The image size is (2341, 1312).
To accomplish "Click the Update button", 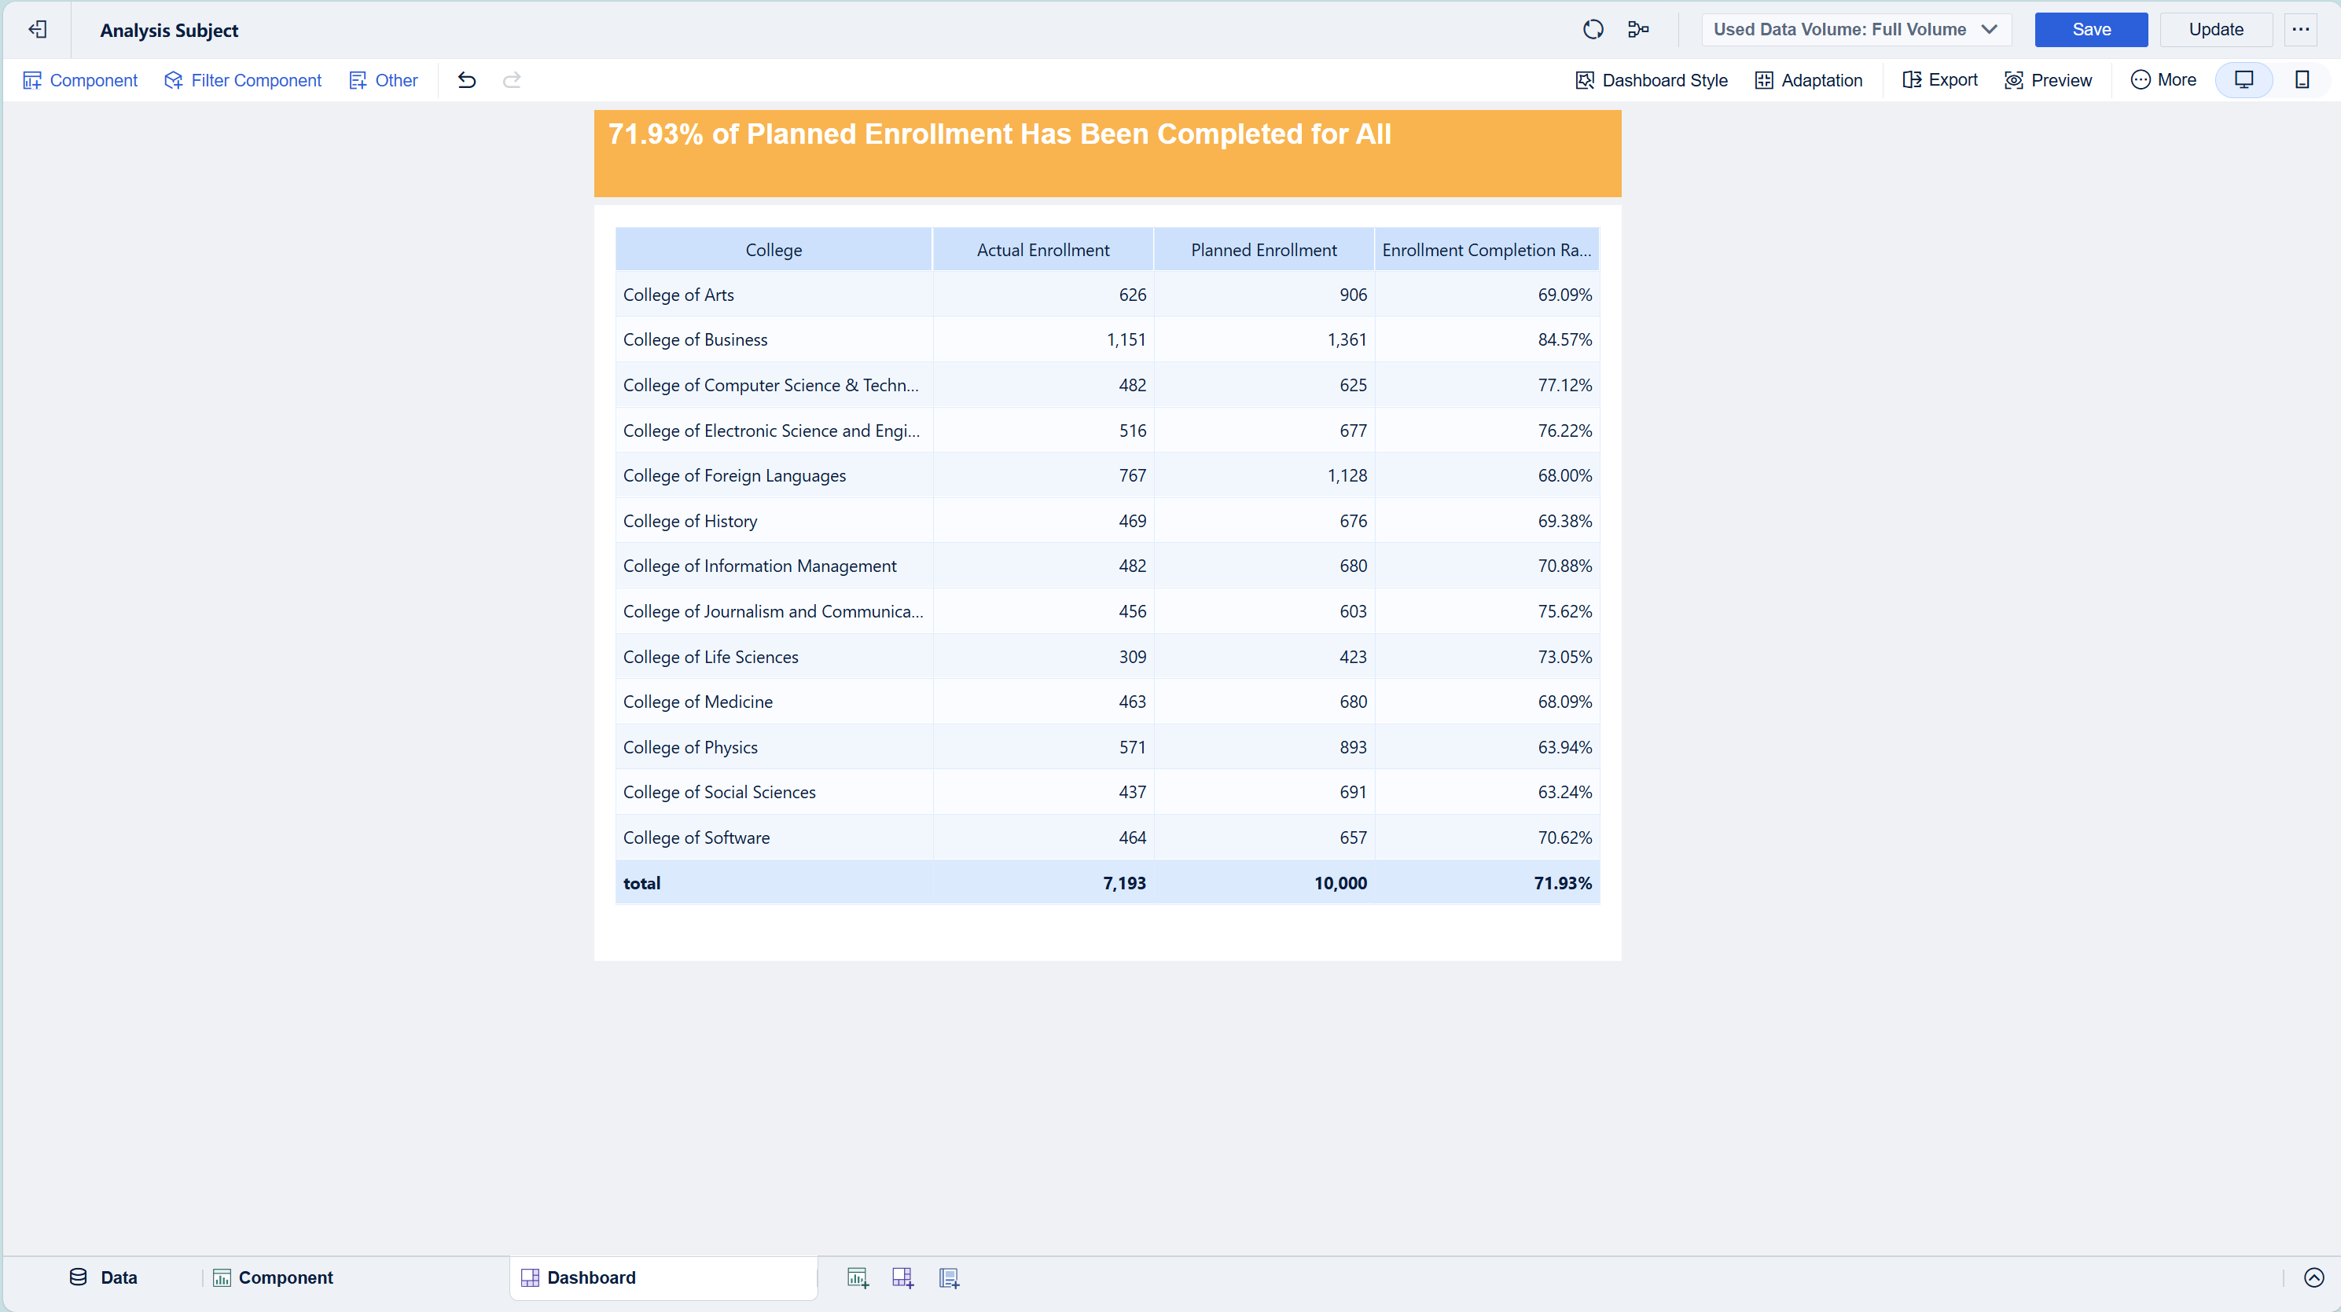I will [2214, 30].
